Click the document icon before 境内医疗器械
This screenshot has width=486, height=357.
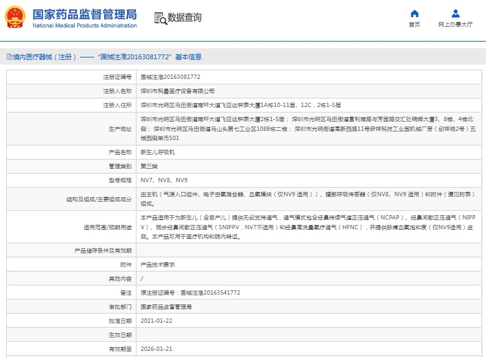point(9,57)
